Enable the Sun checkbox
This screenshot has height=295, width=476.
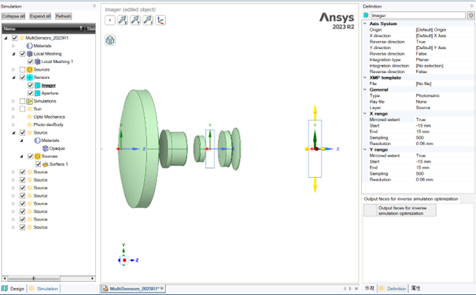23,109
